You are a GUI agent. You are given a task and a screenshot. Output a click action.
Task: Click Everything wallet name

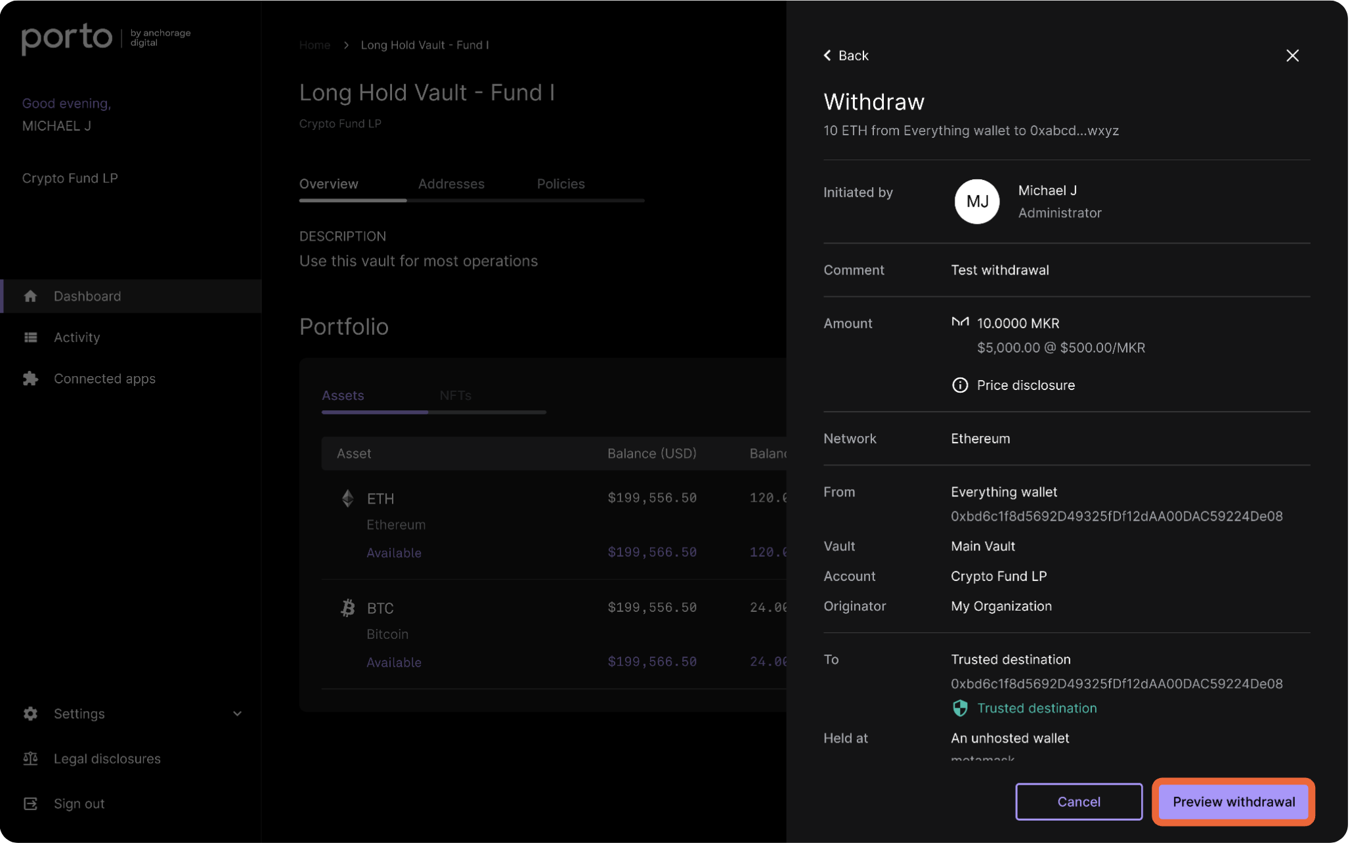pyautogui.click(x=1004, y=492)
